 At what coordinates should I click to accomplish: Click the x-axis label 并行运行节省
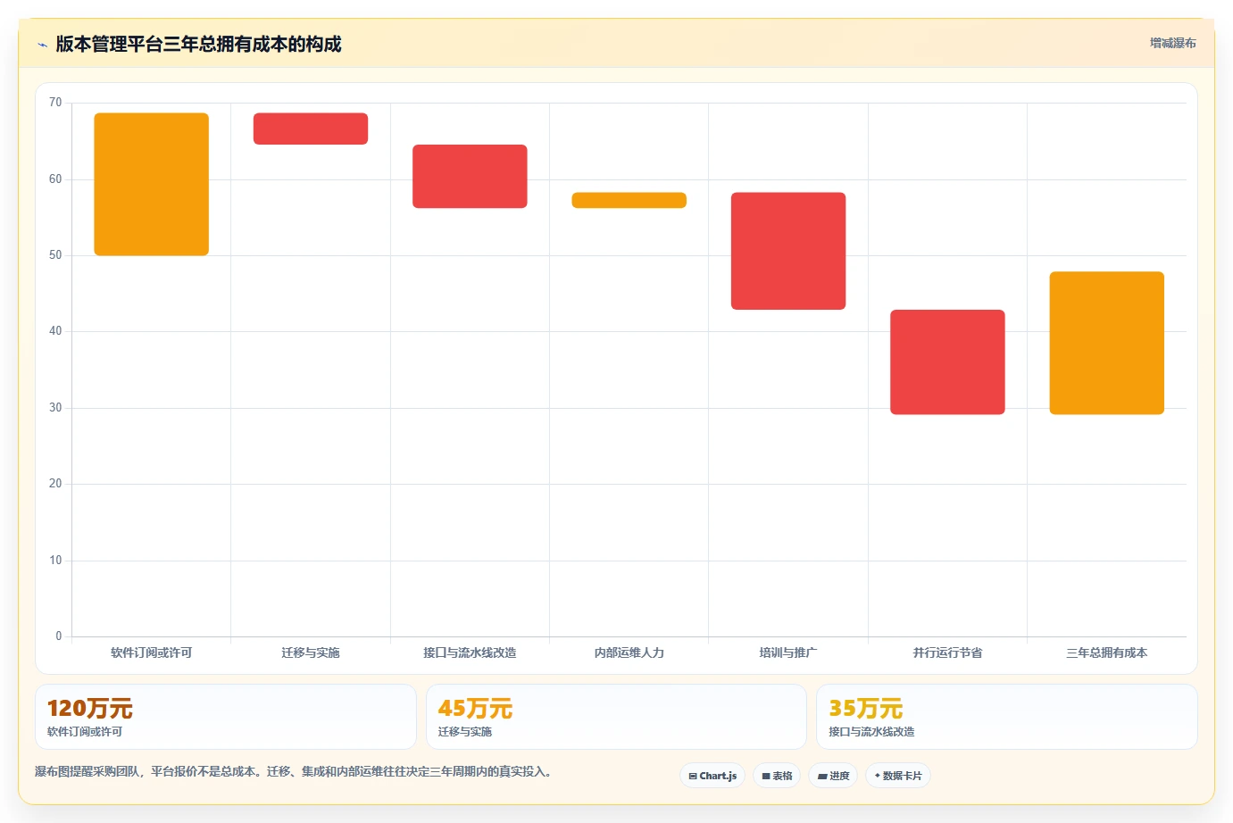[947, 653]
